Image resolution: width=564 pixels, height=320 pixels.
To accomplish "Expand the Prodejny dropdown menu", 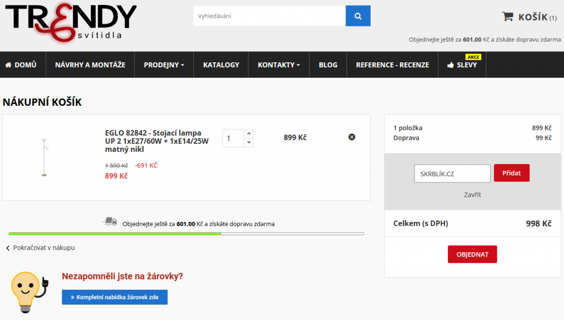I will coord(164,65).
